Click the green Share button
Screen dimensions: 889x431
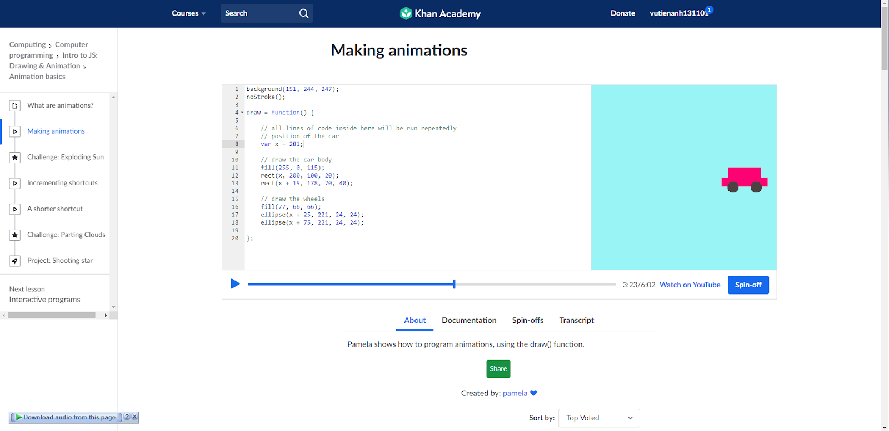pos(498,369)
